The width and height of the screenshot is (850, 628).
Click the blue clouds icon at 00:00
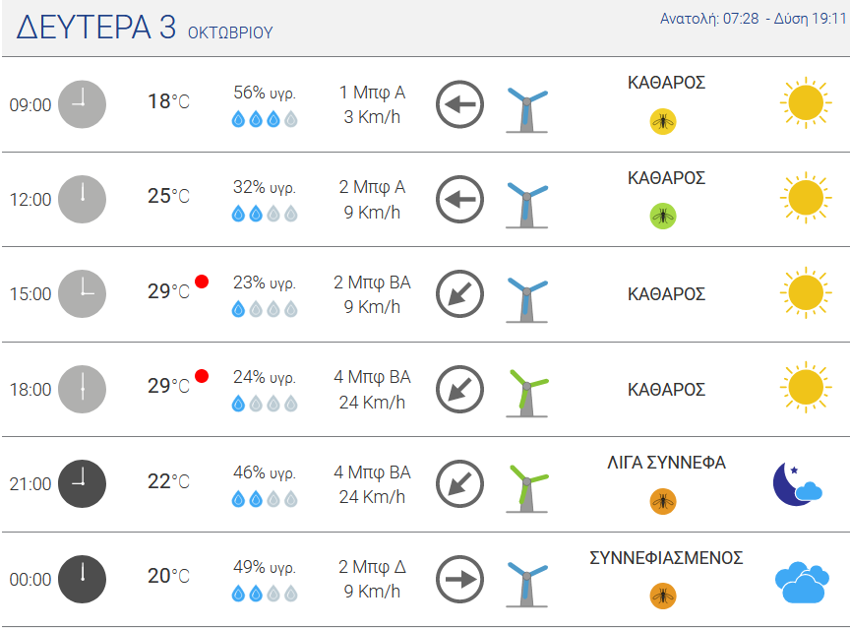802,583
